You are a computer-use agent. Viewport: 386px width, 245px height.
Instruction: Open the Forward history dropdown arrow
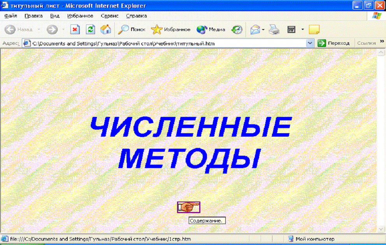(x=63, y=30)
